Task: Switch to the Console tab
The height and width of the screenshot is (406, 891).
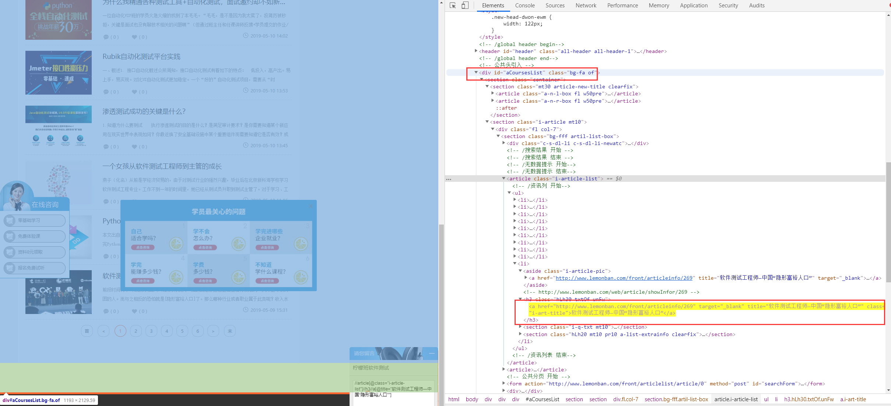Action: [525, 6]
